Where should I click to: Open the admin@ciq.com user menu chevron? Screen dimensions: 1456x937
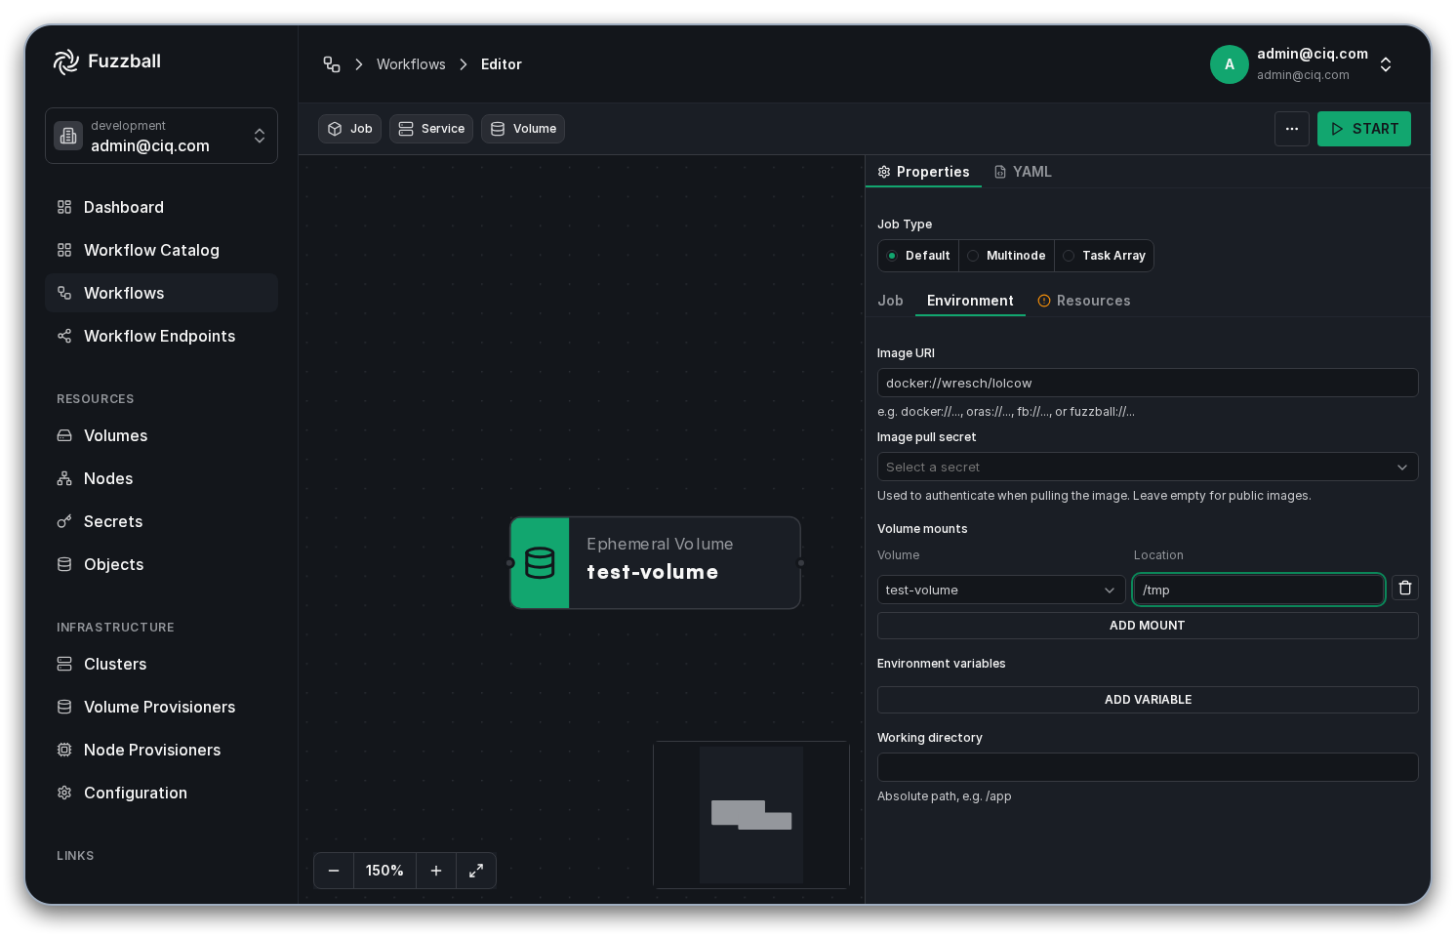point(1386,64)
